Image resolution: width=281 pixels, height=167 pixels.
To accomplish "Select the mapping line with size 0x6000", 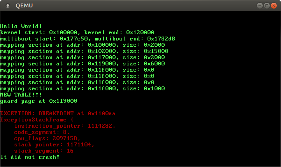I will pyautogui.click(x=83, y=63).
